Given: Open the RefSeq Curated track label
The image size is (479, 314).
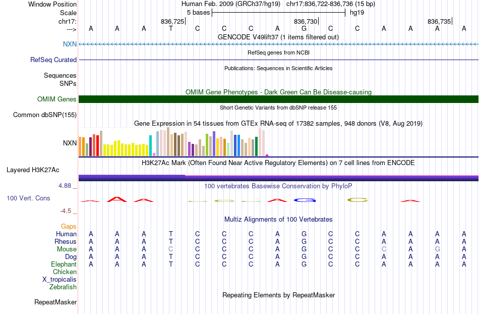Looking at the screenshot, I should coord(53,60).
